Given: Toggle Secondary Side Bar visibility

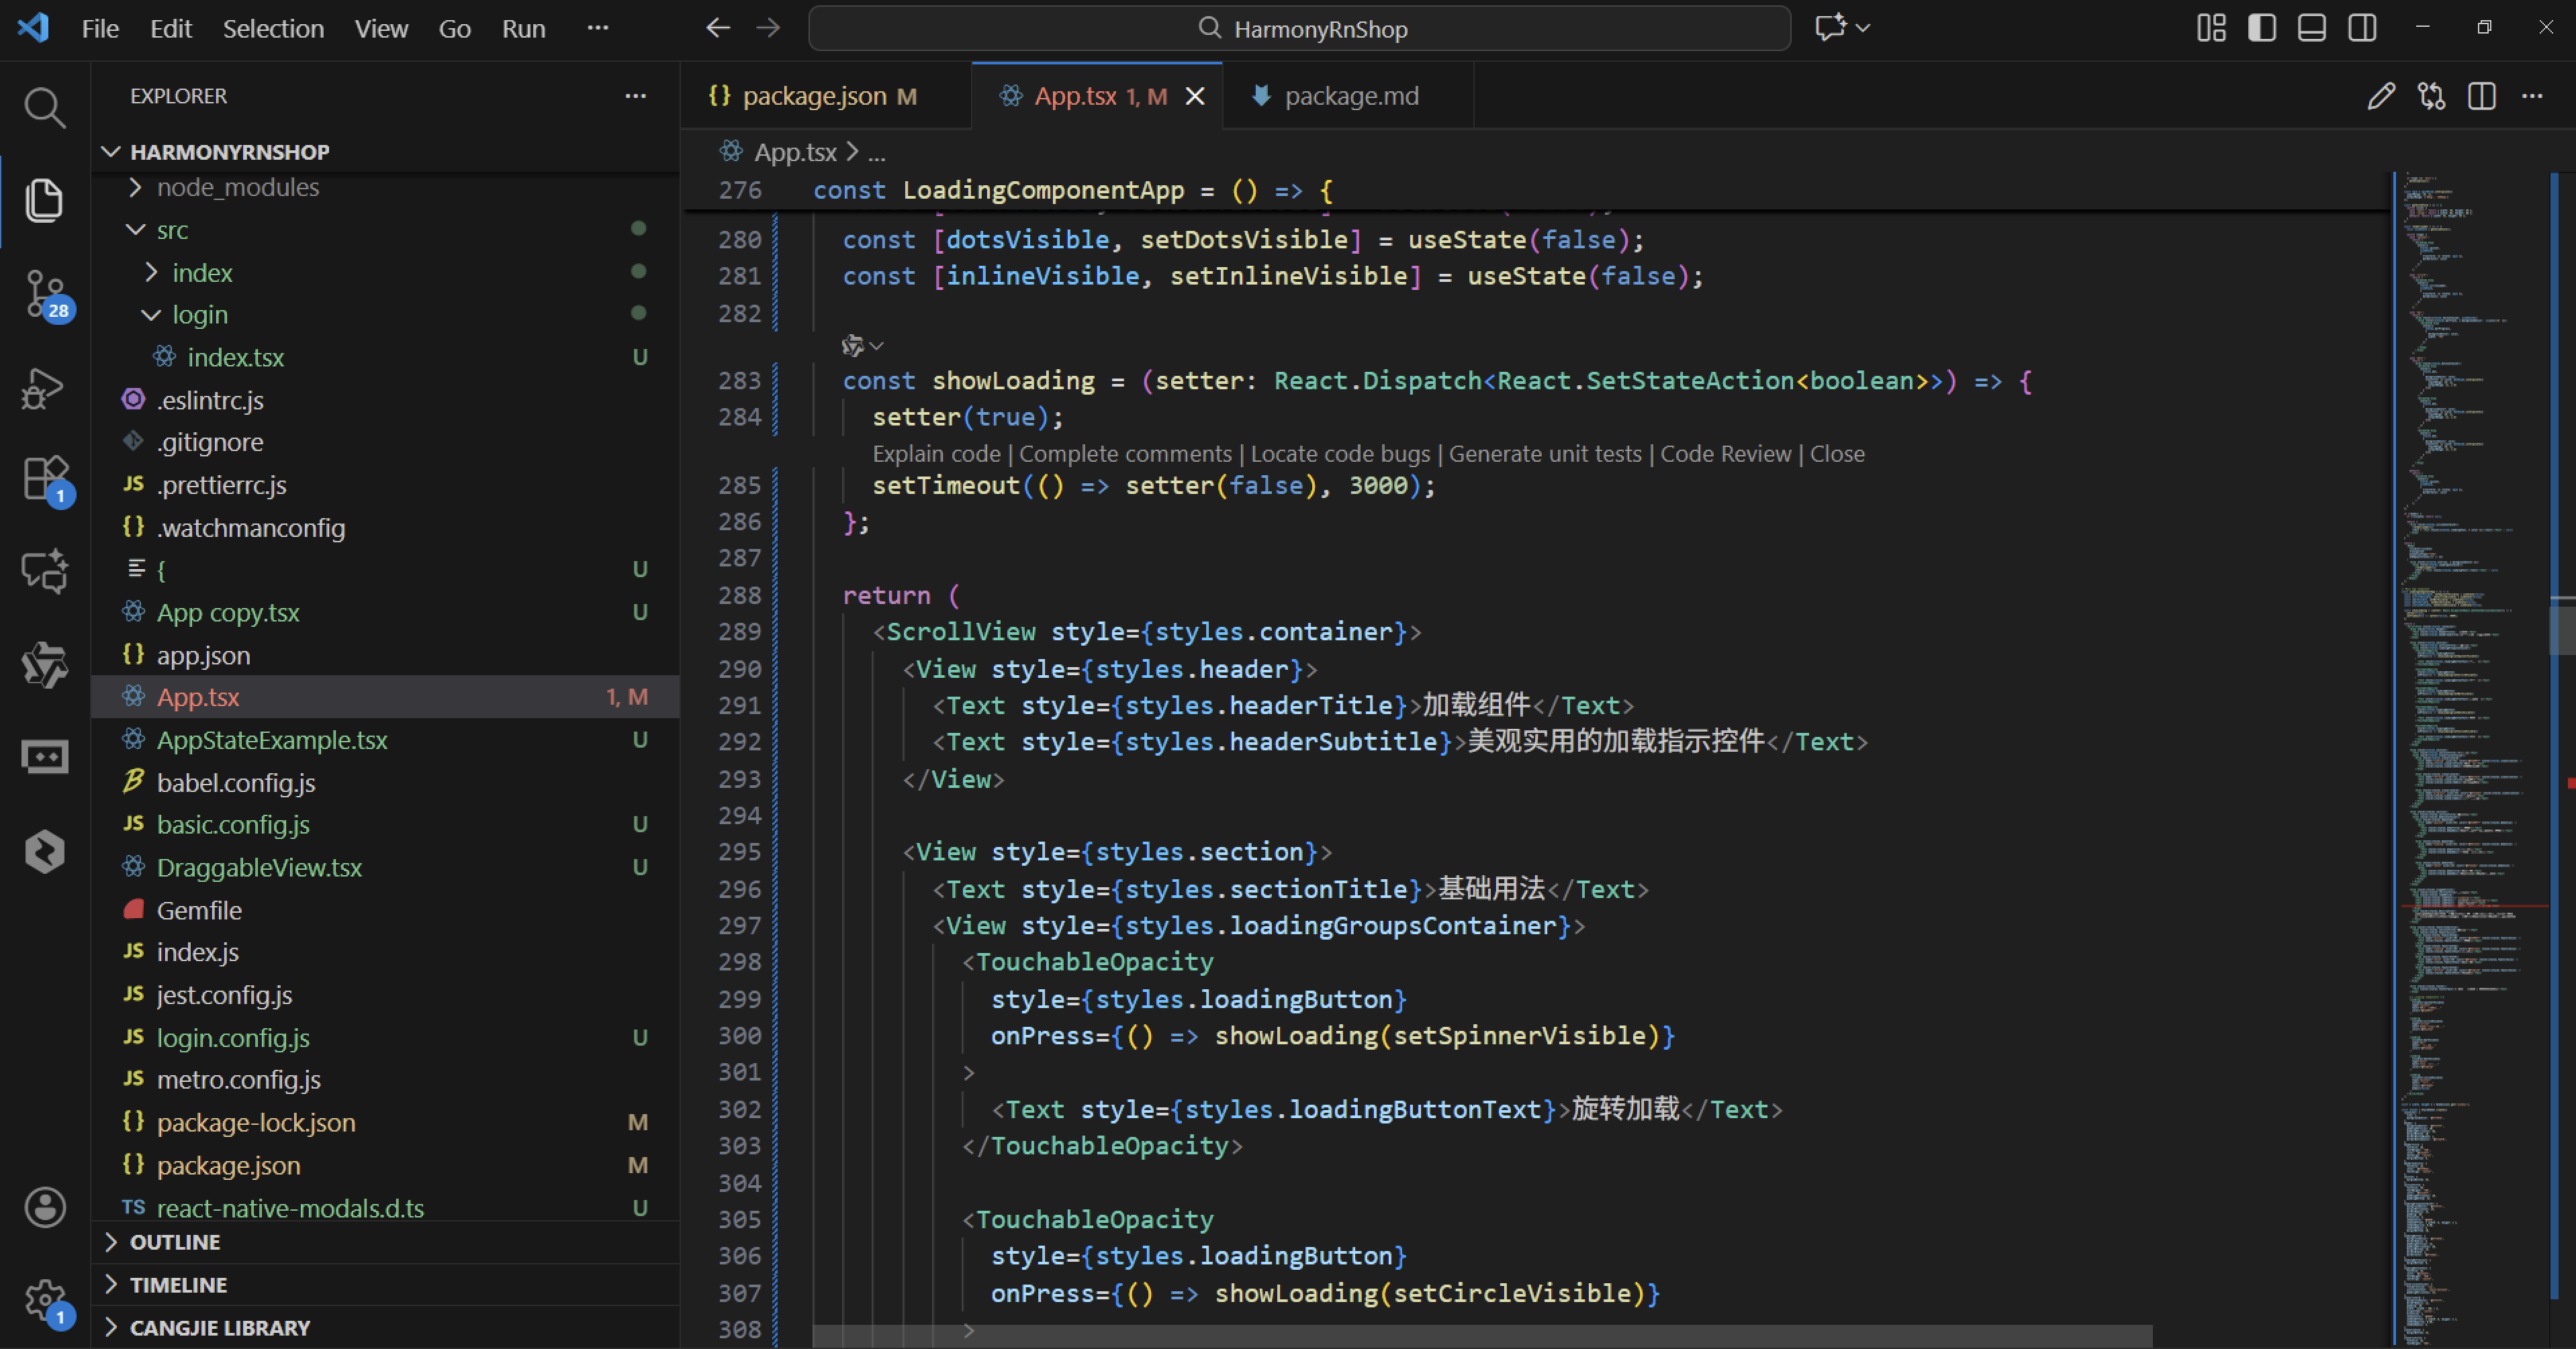Looking at the screenshot, I should coord(2362,28).
